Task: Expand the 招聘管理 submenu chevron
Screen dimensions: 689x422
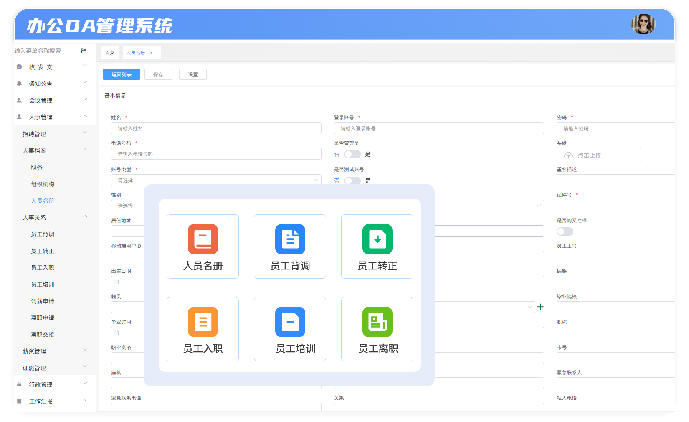Action: [85, 132]
